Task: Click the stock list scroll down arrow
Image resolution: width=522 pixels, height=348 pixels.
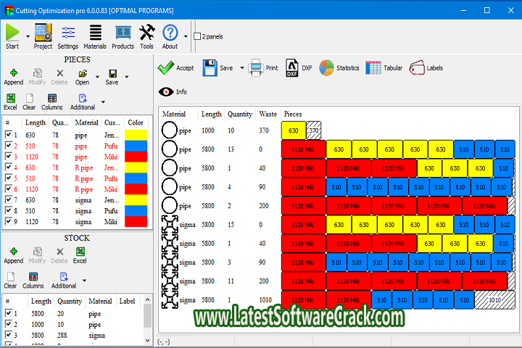Action: pos(147,340)
